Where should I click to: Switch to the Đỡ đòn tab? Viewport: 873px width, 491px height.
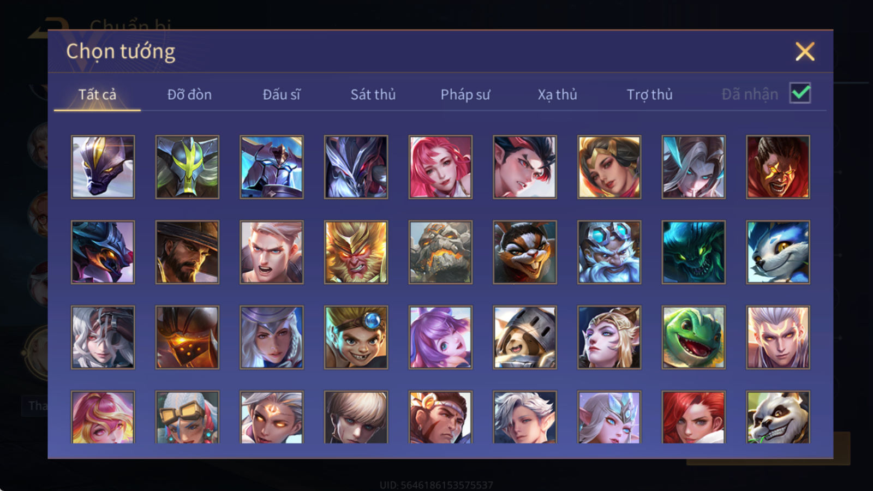click(x=189, y=94)
